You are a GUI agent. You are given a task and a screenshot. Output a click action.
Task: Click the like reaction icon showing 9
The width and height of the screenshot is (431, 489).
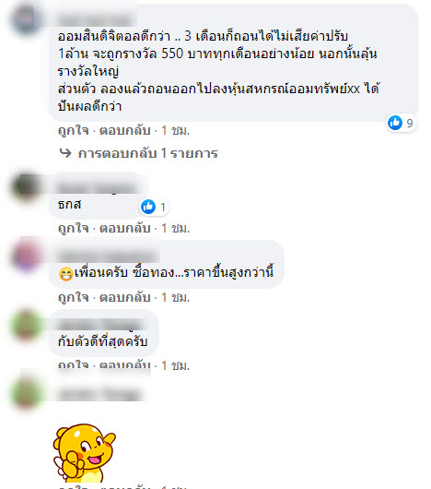pyautogui.click(x=395, y=123)
